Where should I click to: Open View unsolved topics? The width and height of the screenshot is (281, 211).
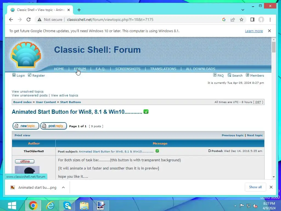point(28,91)
